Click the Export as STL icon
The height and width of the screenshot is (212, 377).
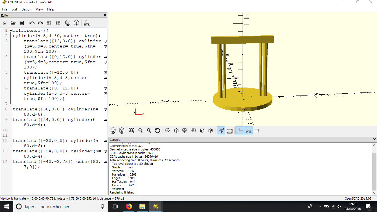coord(87,23)
